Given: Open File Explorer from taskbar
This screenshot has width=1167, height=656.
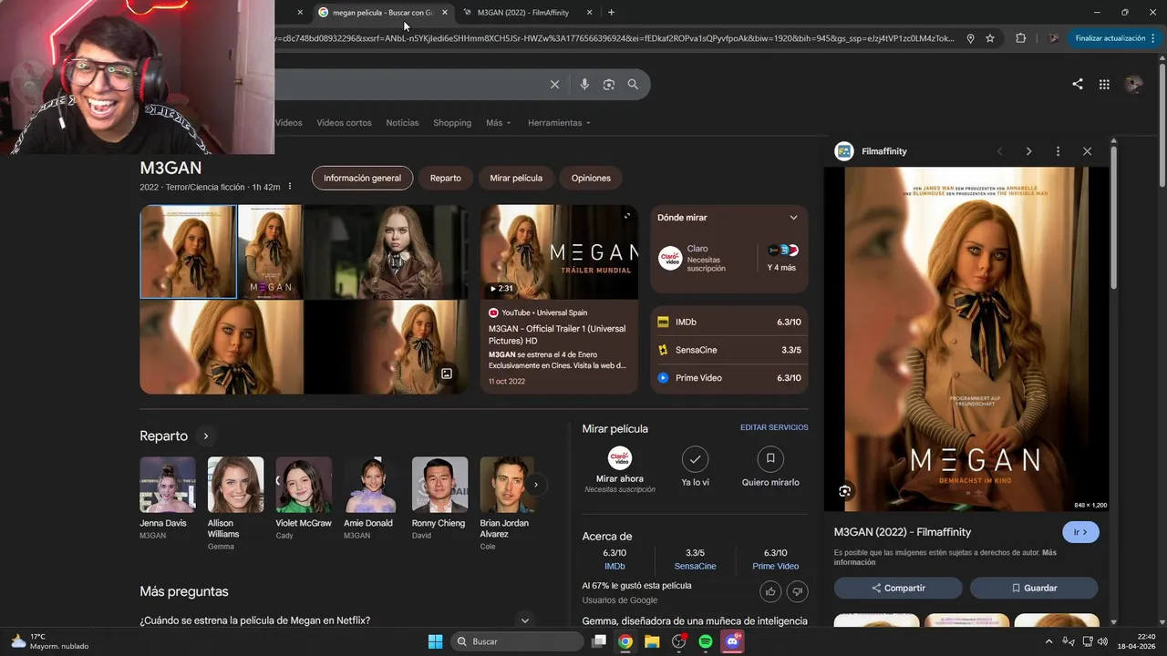Looking at the screenshot, I should pyautogui.click(x=652, y=641).
